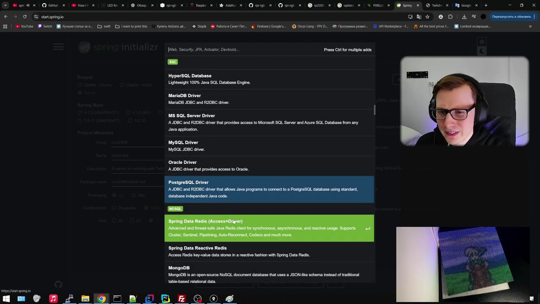540x304 pixels.
Task: Close the active Spring tab
Action: point(418,5)
